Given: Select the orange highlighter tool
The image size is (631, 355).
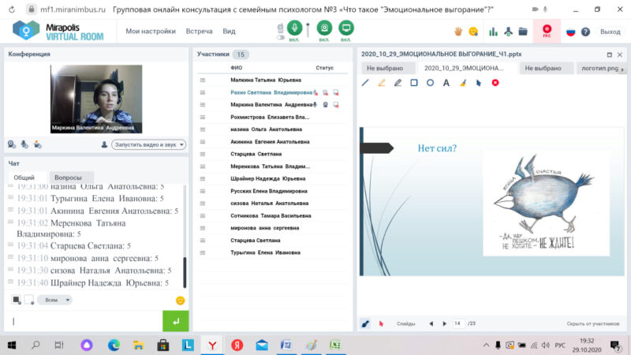Looking at the screenshot, I should [x=382, y=83].
